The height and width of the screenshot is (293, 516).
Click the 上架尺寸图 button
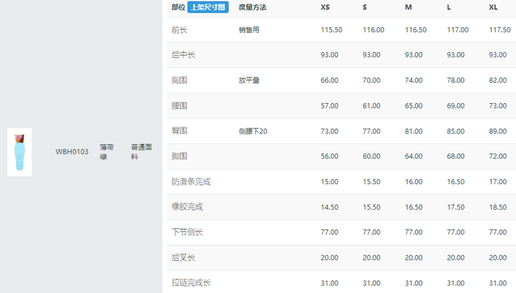[x=208, y=7]
